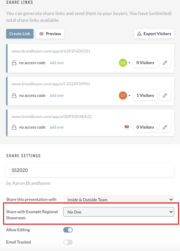Disable the Allow Editing toggle

(68, 230)
